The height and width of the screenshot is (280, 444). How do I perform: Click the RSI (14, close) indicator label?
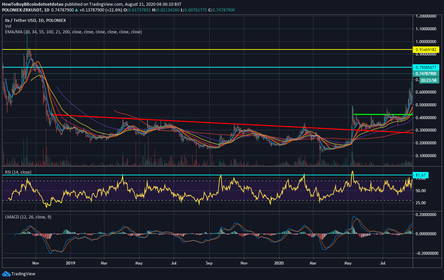click(18, 172)
